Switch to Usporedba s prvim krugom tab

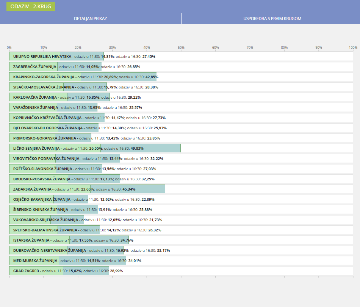(x=271, y=19)
